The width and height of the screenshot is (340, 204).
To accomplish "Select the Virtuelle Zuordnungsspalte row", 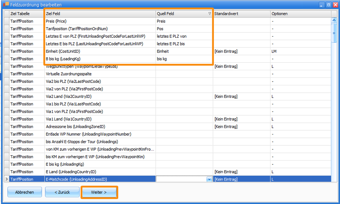I will click(100, 74).
